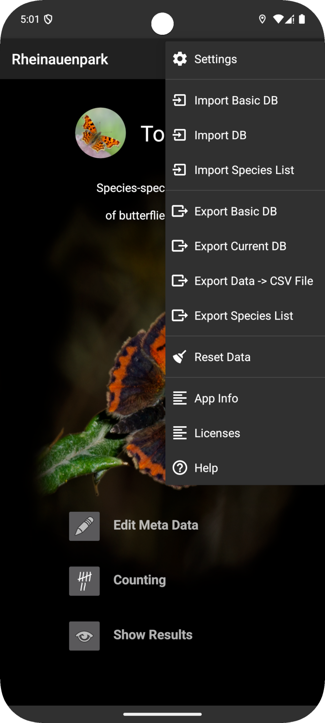Click the Export Basic DB arrow icon
The height and width of the screenshot is (723, 325).
[x=179, y=211]
